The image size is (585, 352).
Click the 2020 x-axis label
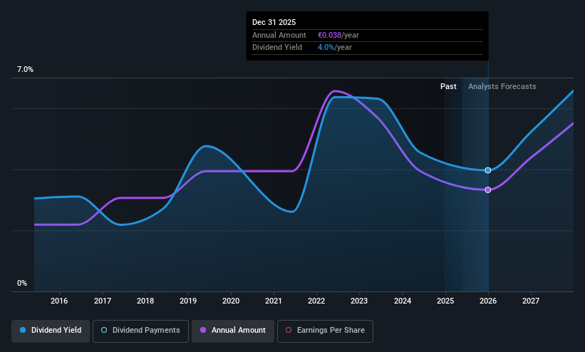231,301
